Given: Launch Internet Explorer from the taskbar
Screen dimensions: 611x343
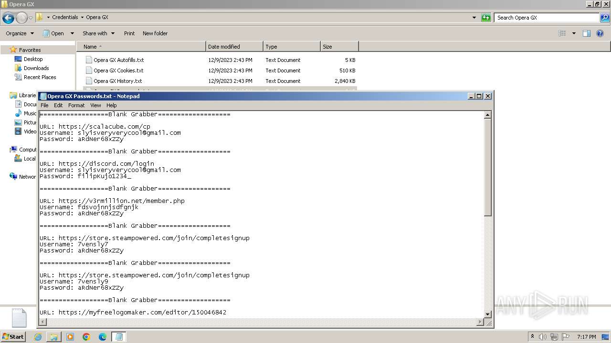Looking at the screenshot, I should click(x=38, y=337).
